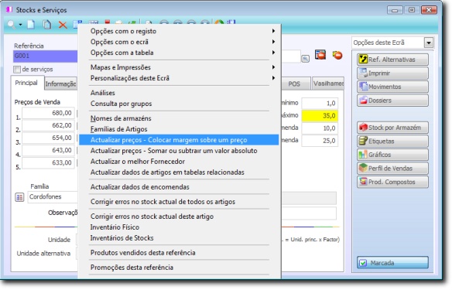The height and width of the screenshot is (290, 452).
Task: Expand the 'Opções com a tabela' submenu arrow
Action: [273, 53]
